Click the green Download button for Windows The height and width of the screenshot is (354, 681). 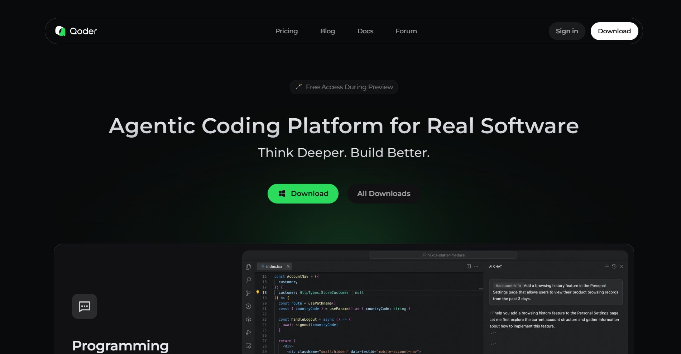click(x=303, y=193)
